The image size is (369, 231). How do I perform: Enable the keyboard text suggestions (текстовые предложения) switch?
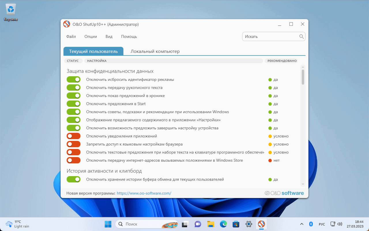[74, 152]
